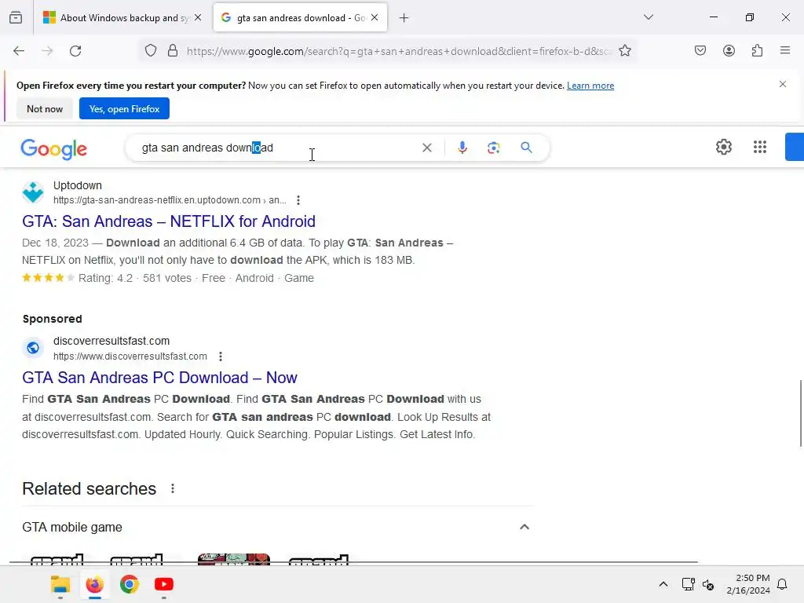Open a new tab
Screen dimensions: 804x603
(x=404, y=18)
